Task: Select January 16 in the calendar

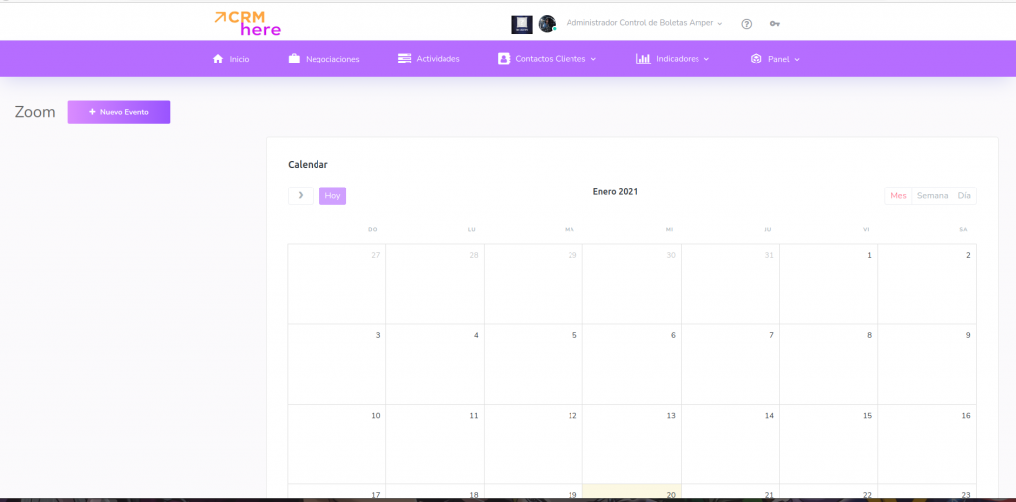Action: (928, 444)
